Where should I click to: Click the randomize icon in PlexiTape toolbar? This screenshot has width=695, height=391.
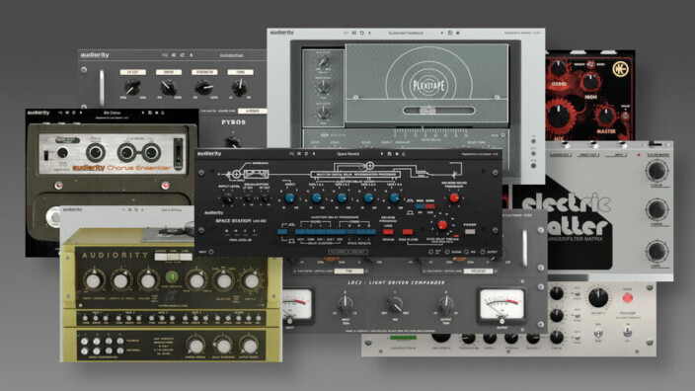353,33
